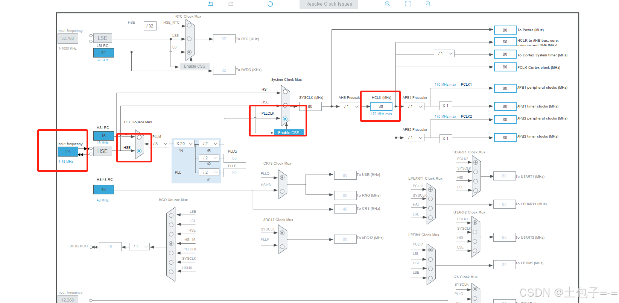Open the PLL /Q divider dropdown
Image resolution: width=619 pixels, height=303 pixels.
[209, 158]
